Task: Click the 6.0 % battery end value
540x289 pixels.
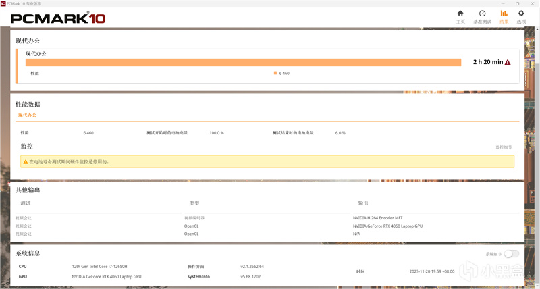Action: click(x=340, y=133)
